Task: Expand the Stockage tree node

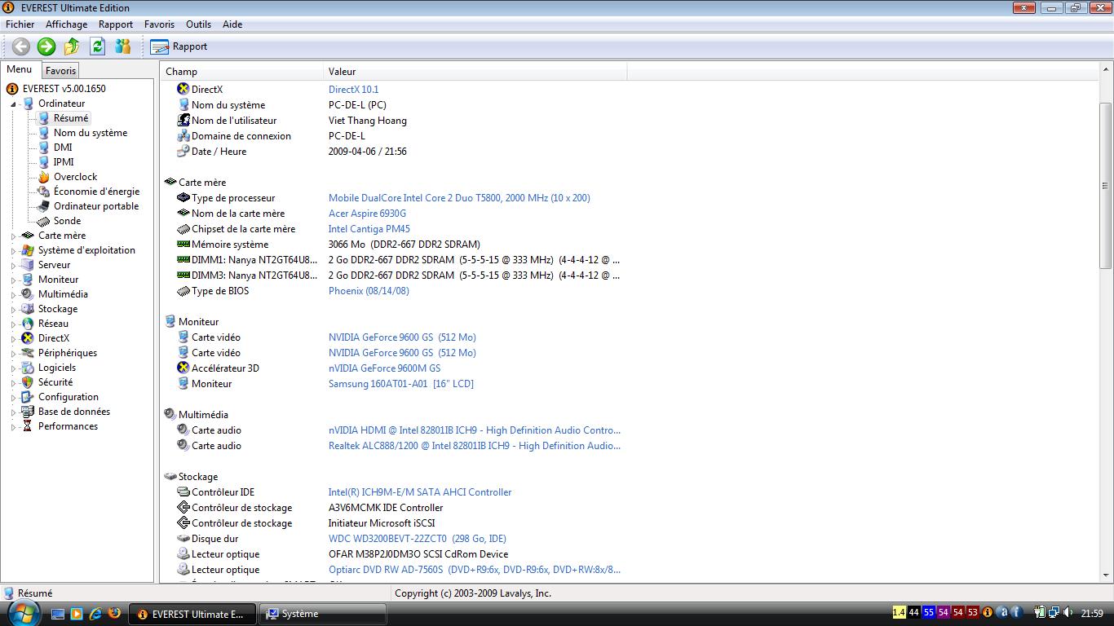Action: (14, 310)
